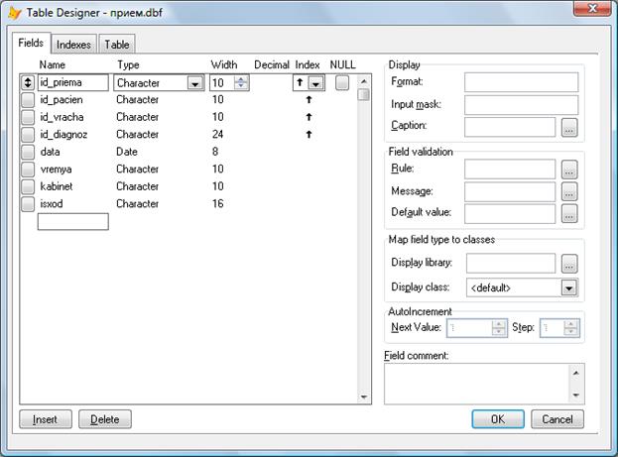Select the row button next to data field
Image resolution: width=618 pixels, height=457 pixels.
click(x=28, y=152)
